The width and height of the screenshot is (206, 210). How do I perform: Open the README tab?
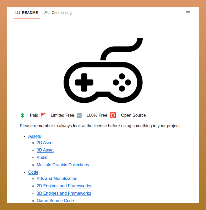click(27, 13)
